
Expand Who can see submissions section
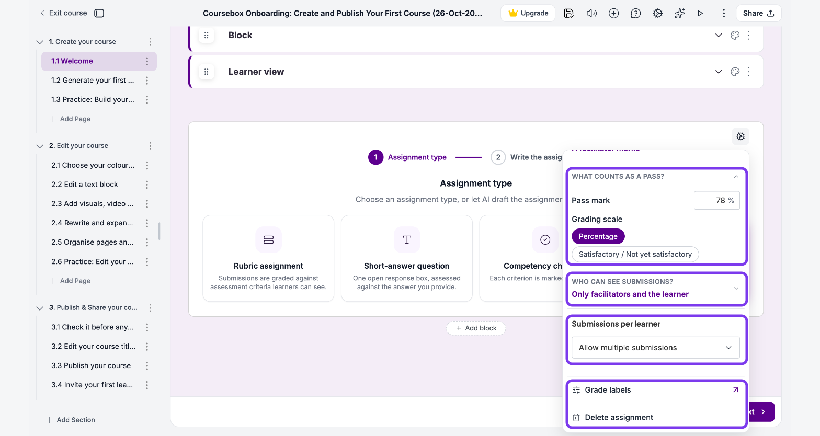click(x=736, y=288)
